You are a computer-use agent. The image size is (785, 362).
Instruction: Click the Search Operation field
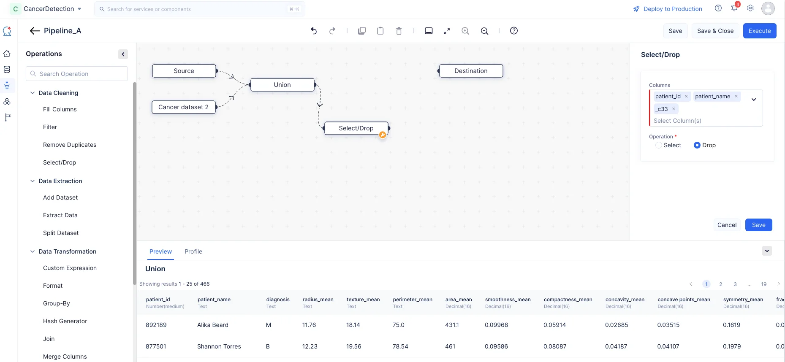[x=77, y=74]
